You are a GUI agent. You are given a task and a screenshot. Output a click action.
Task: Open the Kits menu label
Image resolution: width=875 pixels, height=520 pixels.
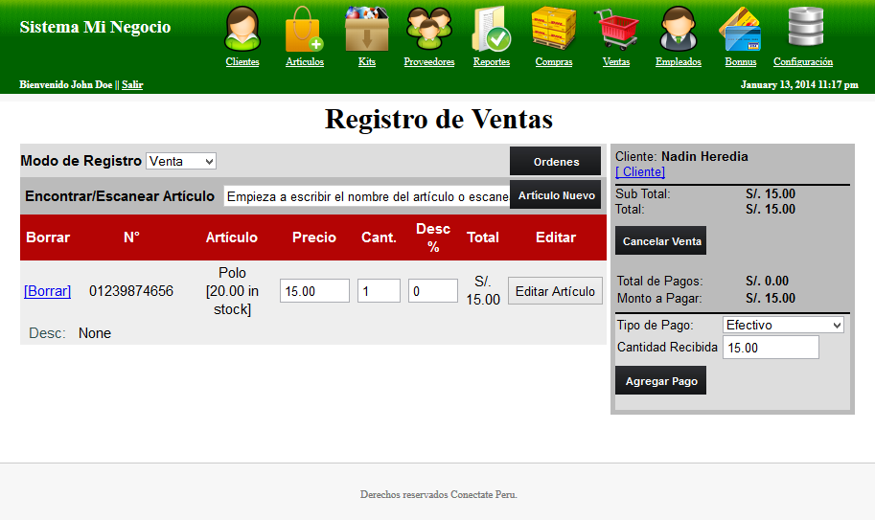(367, 62)
